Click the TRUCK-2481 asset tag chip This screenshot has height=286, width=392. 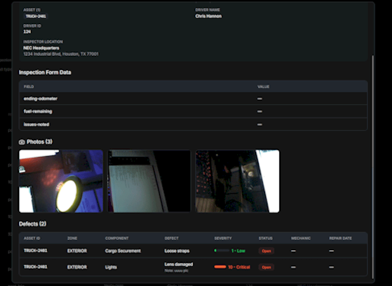[x=36, y=16]
